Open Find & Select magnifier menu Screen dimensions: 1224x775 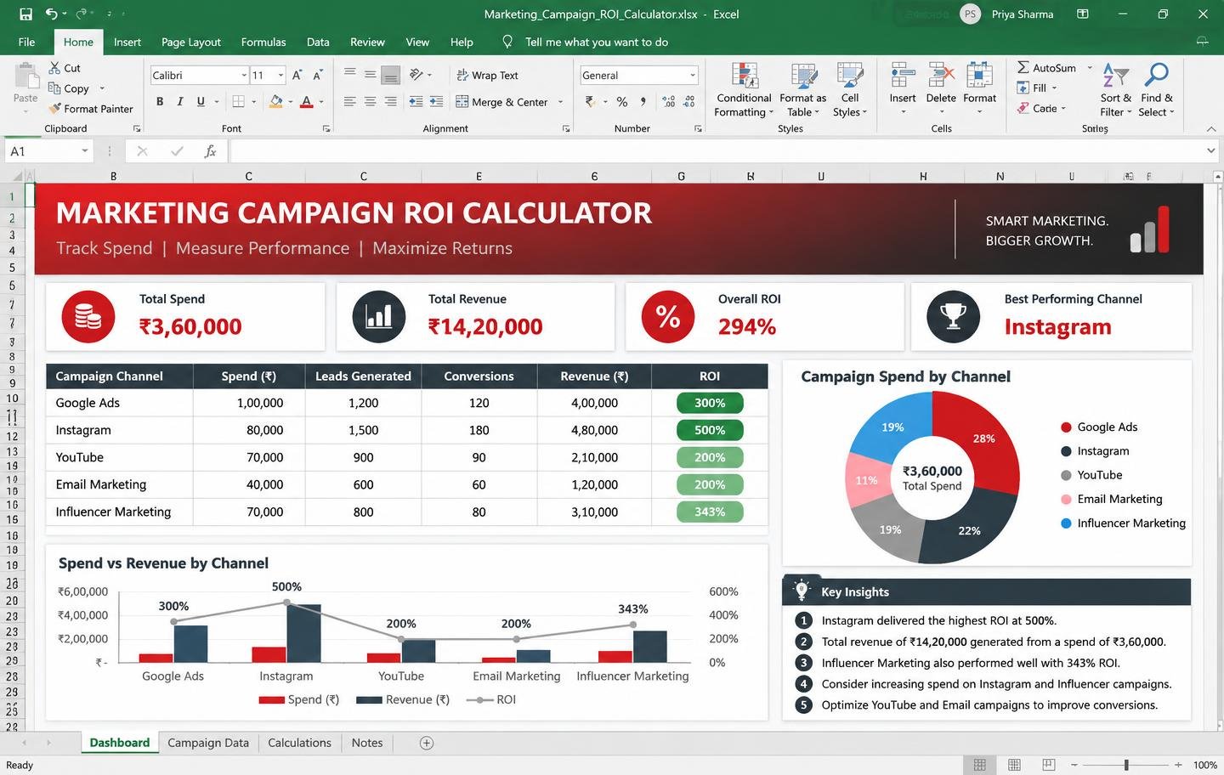(x=1156, y=90)
